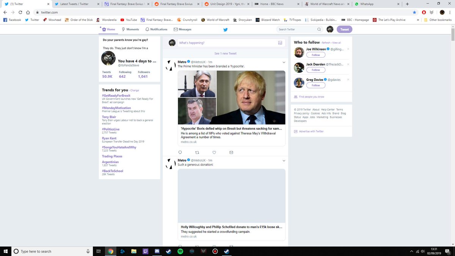Open Messages envelope in Twitter navigation

[182, 29]
